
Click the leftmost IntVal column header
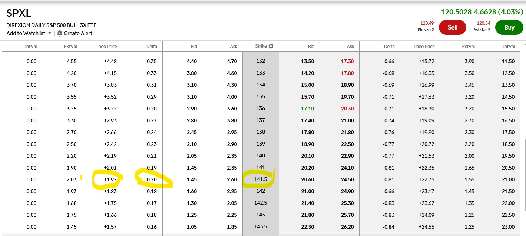pyautogui.click(x=31, y=47)
